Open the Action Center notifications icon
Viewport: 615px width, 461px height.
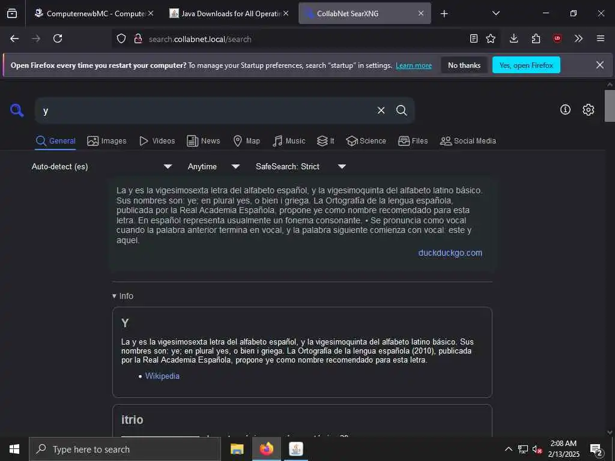[x=596, y=449]
